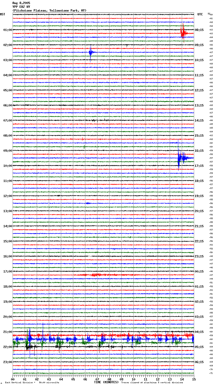214x386 pixels.
Task: Click the 11:15 UTC time label
Action: click(199, 75)
